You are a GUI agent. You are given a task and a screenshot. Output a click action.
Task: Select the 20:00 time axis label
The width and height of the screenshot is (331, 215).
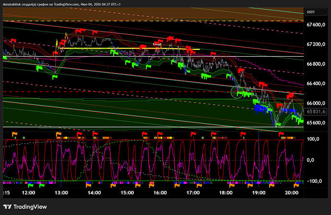coord(292,192)
